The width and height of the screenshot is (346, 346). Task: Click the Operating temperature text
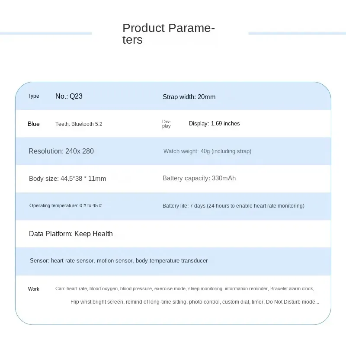[65, 205]
